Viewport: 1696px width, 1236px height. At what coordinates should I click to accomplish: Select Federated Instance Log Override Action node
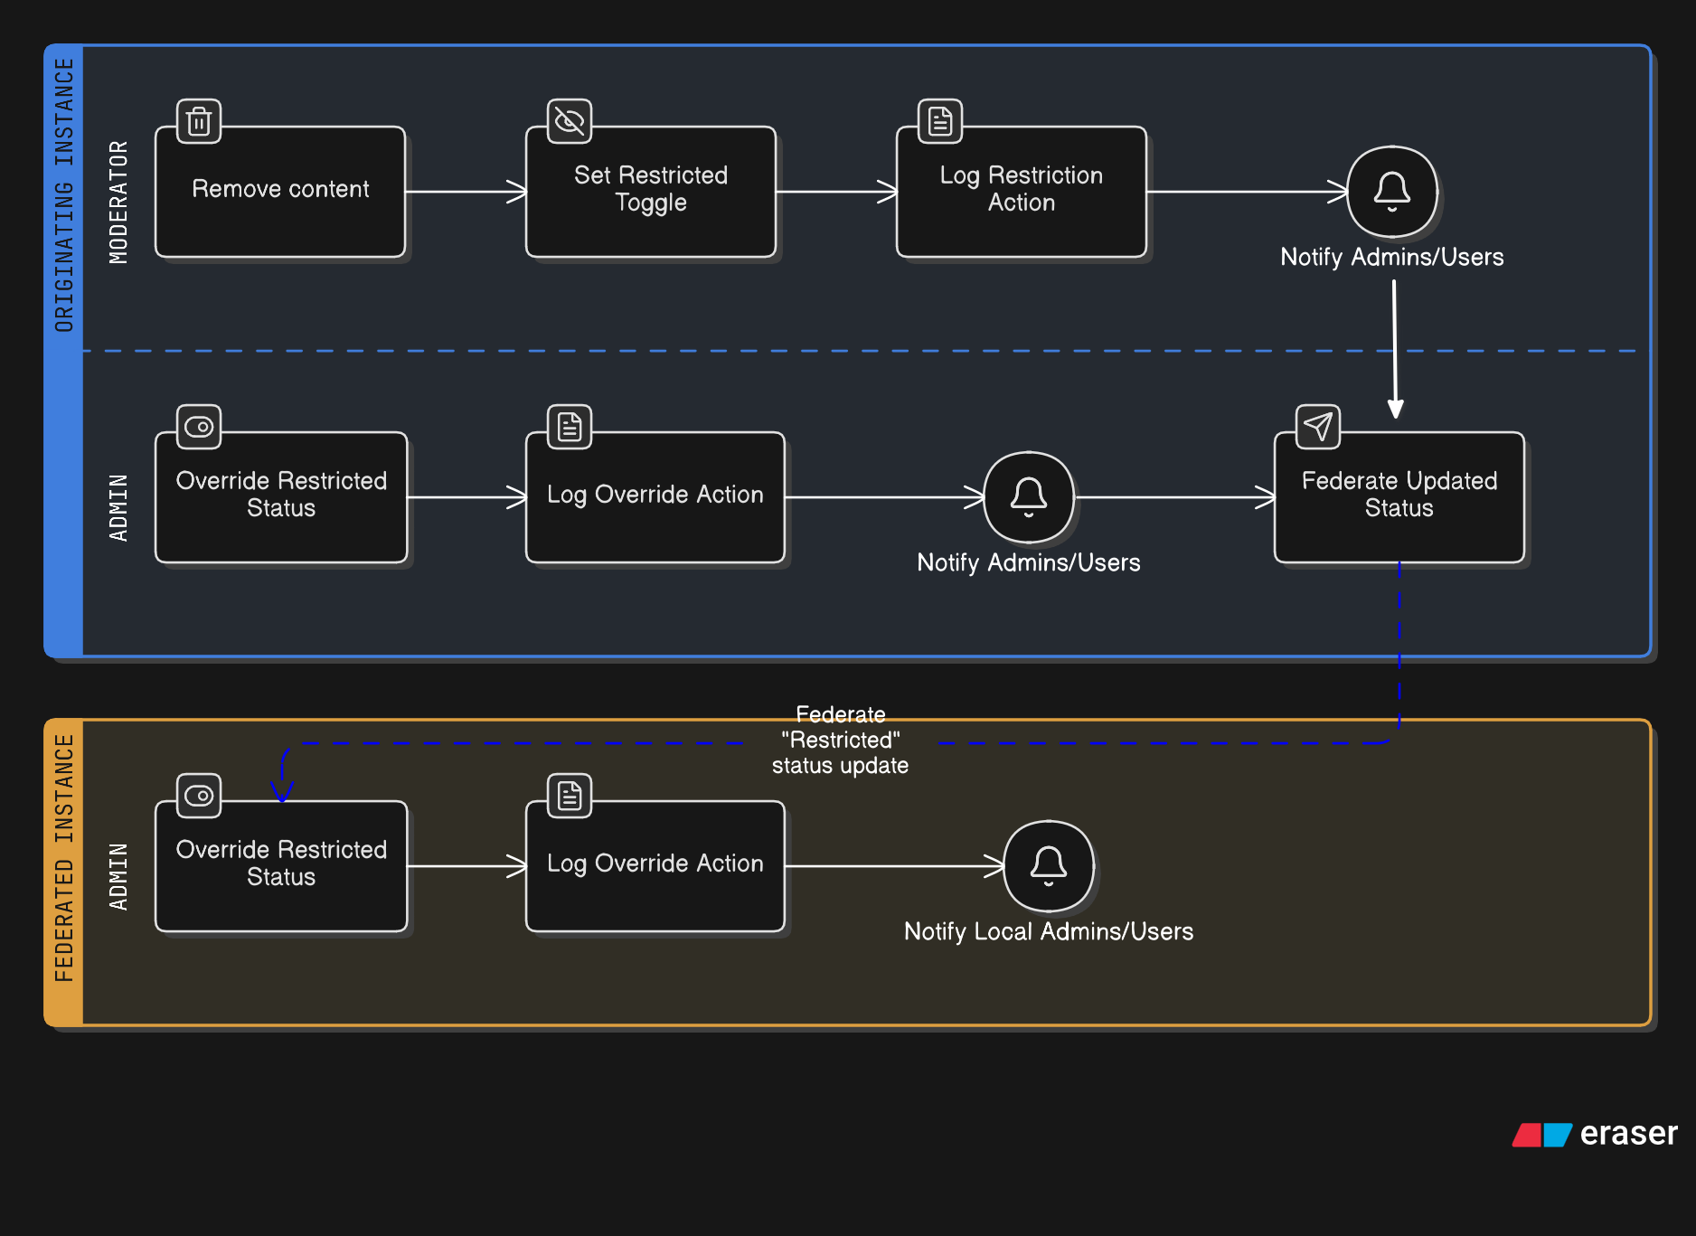tap(655, 866)
